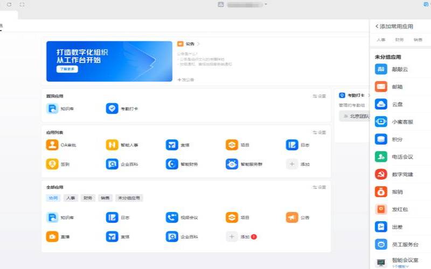431x269 pixels.
Task: Open 日志 in the 全部应用 section
Action: (x=117, y=217)
